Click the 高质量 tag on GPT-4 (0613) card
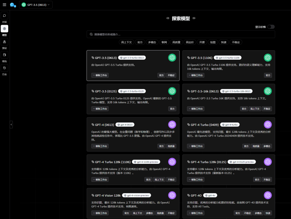 point(171,146)
